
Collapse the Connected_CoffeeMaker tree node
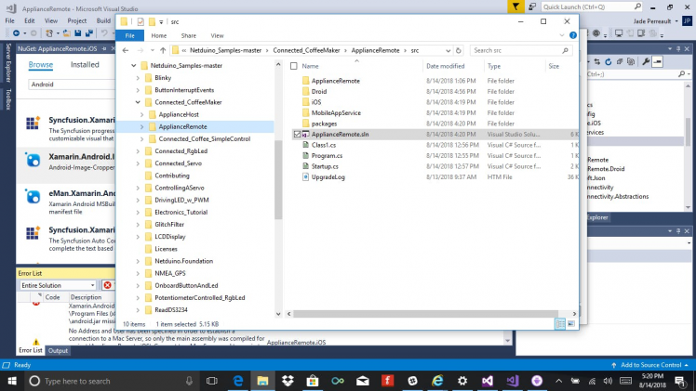137,102
